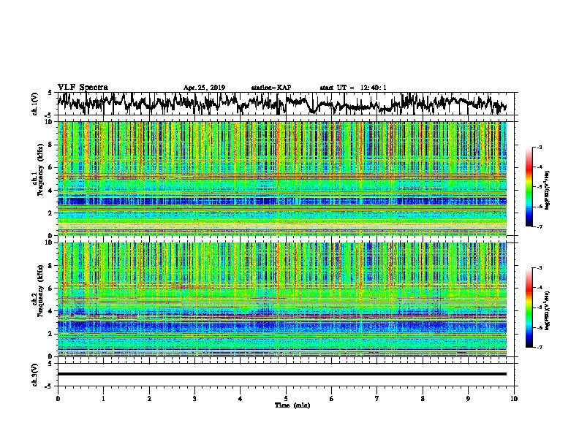Click the "Time (min)" x-axis label

click(x=292, y=405)
